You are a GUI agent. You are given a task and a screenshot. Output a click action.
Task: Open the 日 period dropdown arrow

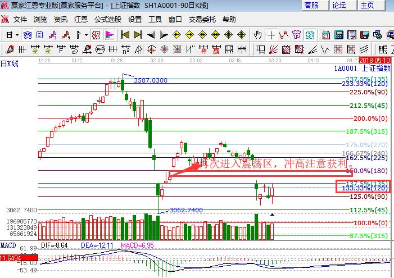coord(17,35)
